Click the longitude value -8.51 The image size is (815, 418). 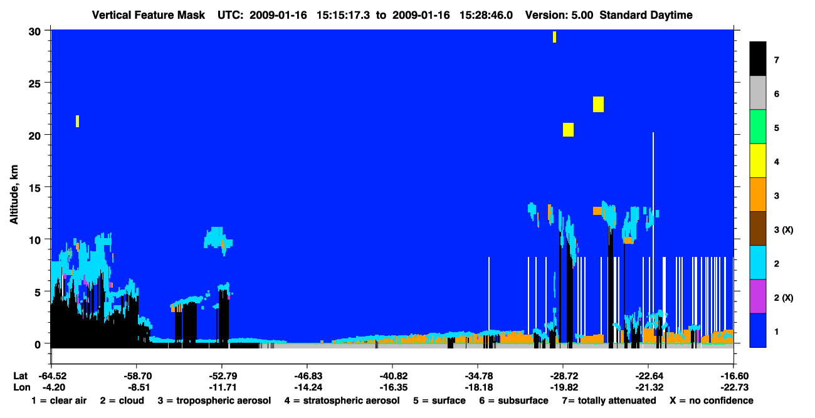coord(138,387)
